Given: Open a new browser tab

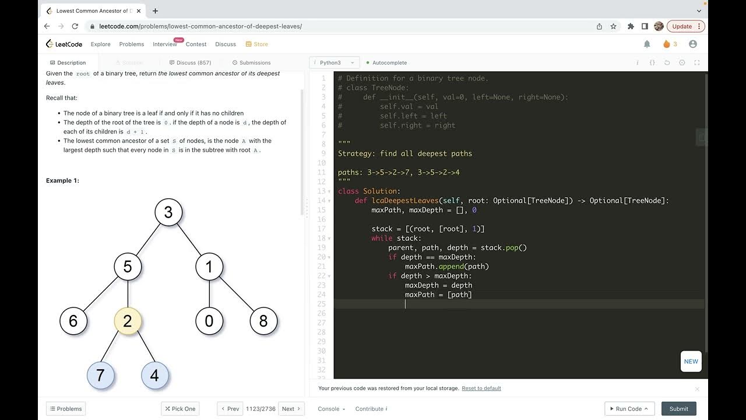Looking at the screenshot, I should (x=155, y=10).
